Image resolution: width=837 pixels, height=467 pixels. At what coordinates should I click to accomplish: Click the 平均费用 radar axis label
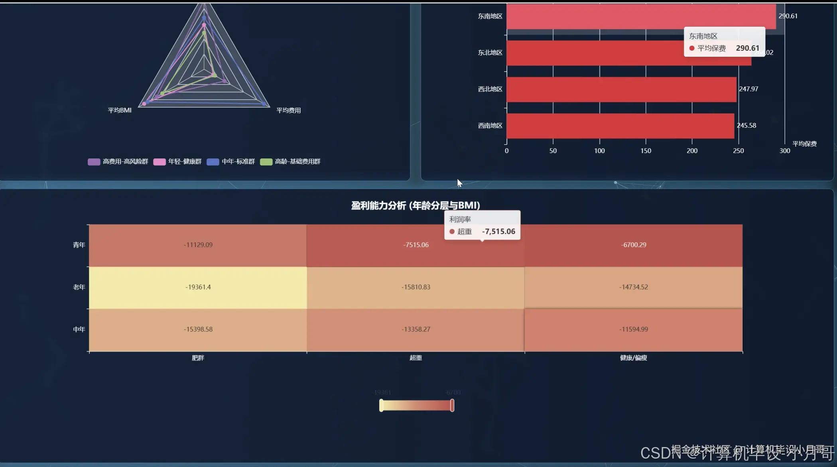click(288, 110)
